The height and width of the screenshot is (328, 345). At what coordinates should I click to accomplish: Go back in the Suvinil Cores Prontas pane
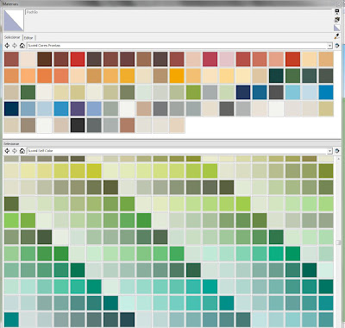pos(7,46)
